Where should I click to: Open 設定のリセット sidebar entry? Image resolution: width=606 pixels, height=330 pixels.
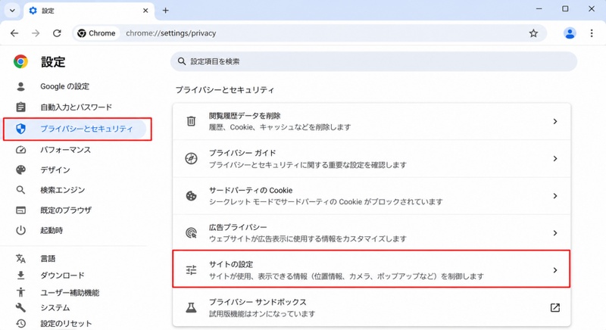point(66,323)
